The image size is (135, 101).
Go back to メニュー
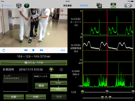[7, 6]
